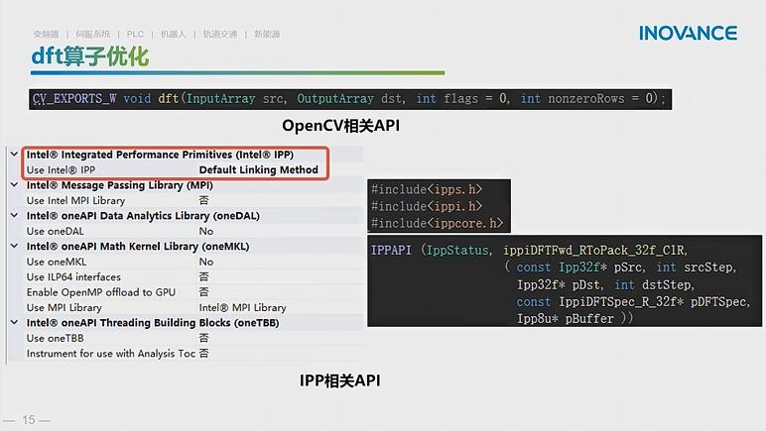Image resolution: width=766 pixels, height=431 pixels.
Task: Collapse the oneAPI Threading Building Blocks section
Action: (x=14, y=322)
